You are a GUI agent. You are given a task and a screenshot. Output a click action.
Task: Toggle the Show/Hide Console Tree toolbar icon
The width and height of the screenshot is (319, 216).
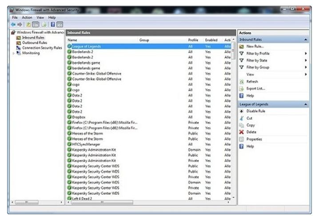point(36,24)
